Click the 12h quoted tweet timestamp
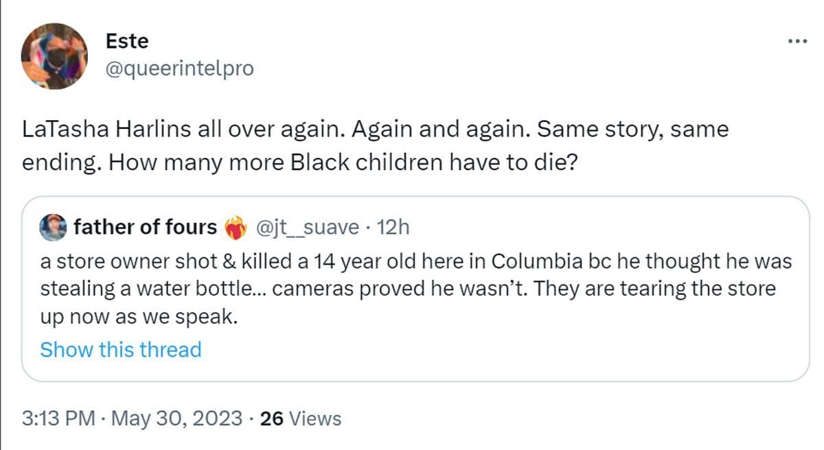This screenshot has height=450, width=824. [x=393, y=227]
